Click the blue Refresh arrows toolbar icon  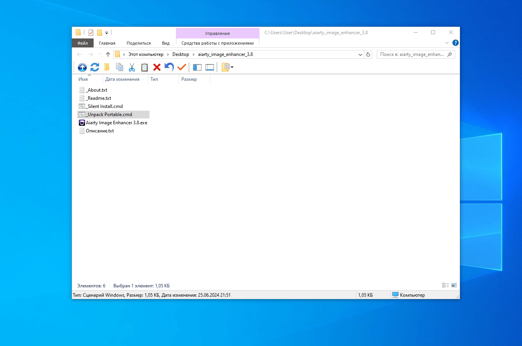pos(95,67)
